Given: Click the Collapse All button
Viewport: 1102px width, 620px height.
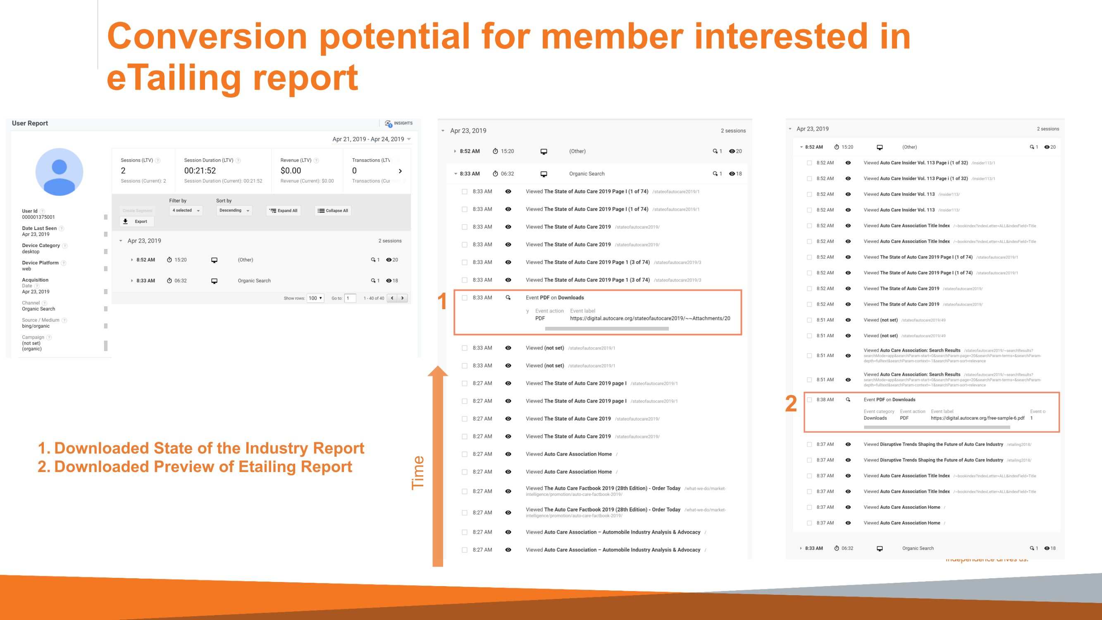Looking at the screenshot, I should click(333, 210).
